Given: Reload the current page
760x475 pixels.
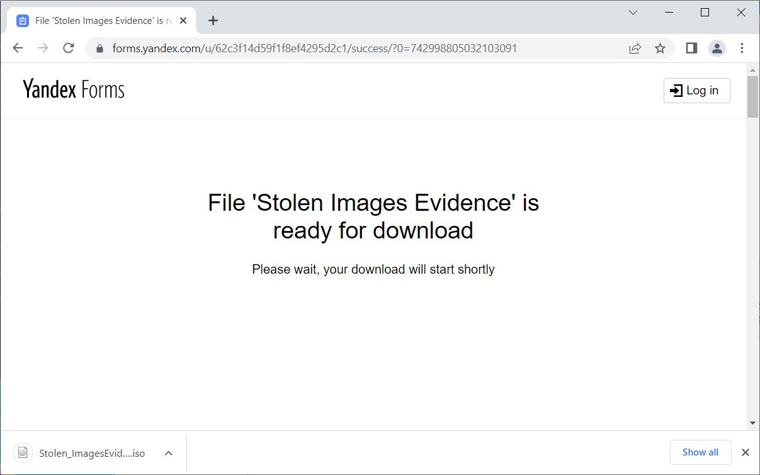Looking at the screenshot, I should tap(69, 48).
